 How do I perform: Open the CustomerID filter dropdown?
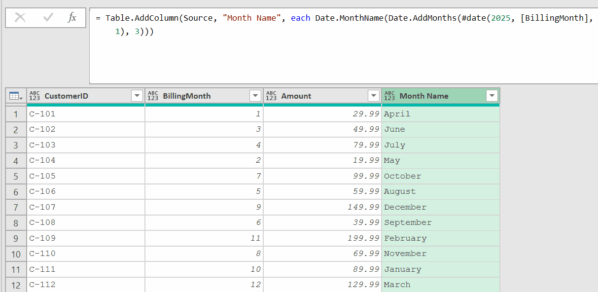pos(137,96)
